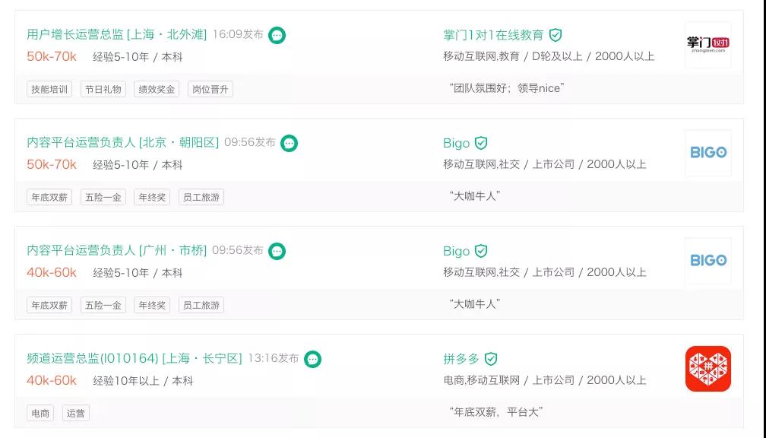Click the 技能培训 benefit tag
The height and width of the screenshot is (438, 766).
pos(49,90)
